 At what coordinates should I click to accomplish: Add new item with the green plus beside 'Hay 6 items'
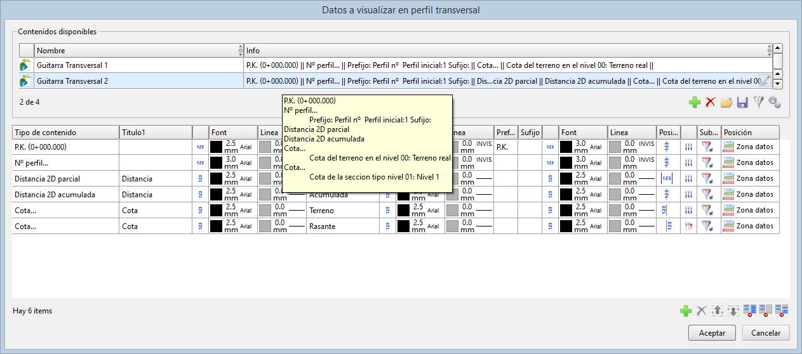click(x=686, y=311)
